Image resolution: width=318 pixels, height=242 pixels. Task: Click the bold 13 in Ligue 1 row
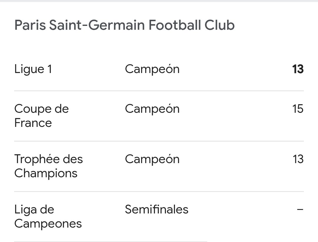(298, 69)
